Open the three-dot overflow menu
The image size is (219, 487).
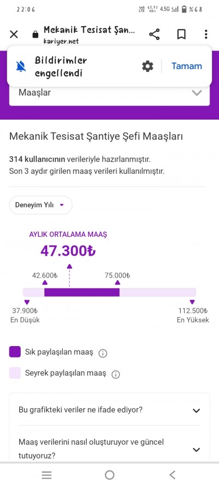(206, 34)
